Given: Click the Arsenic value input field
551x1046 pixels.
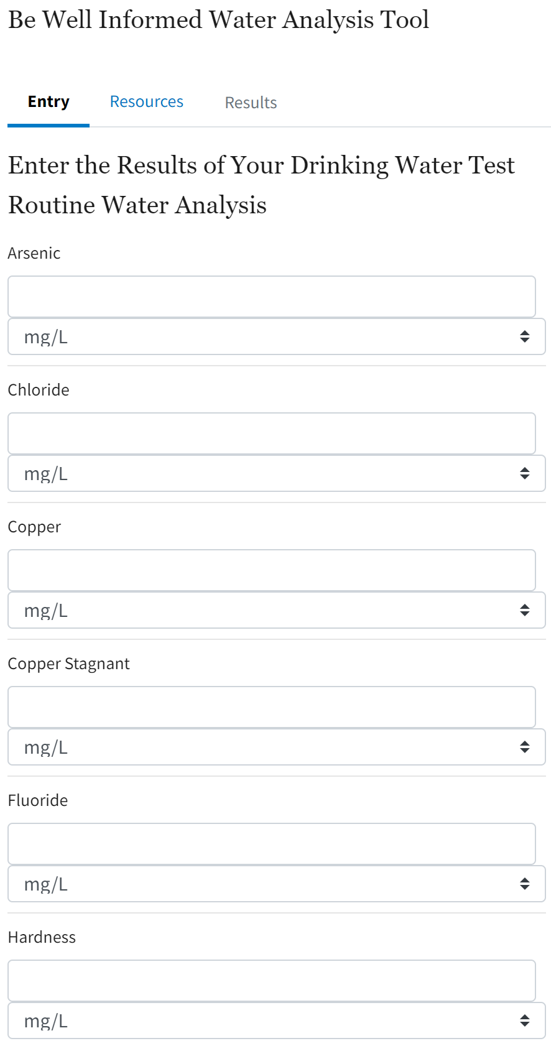Looking at the screenshot, I should 272,297.
